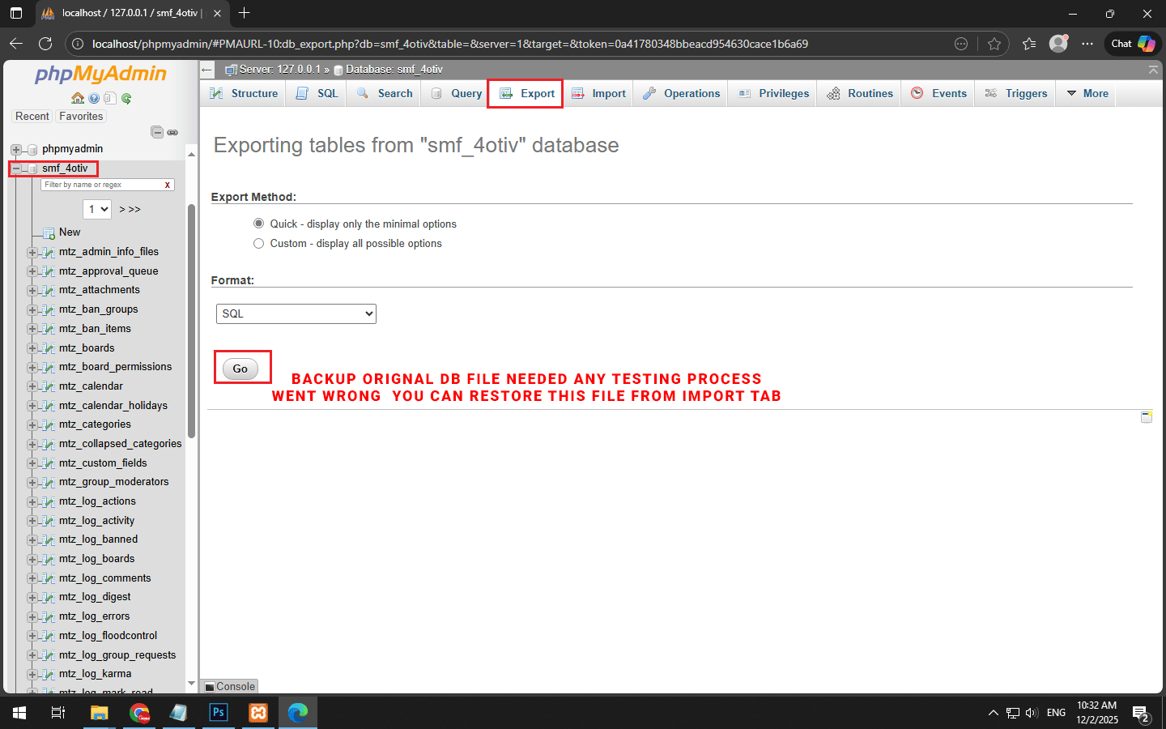This screenshot has height=729, width=1166.
Task: Click the reload navigation panel icon
Action: pos(126,98)
